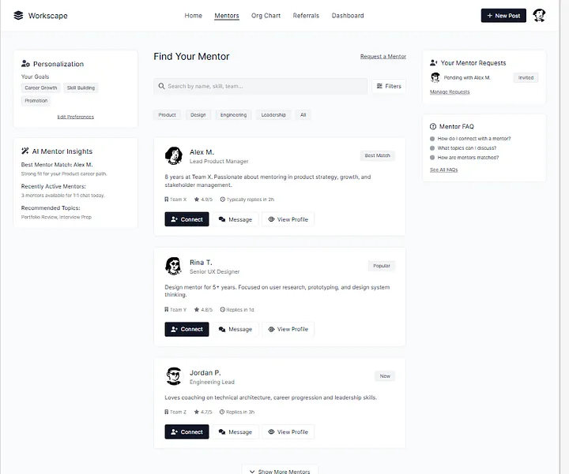569x474 pixels.
Task: Click star rating icon 4.9/5 on Alex M. card
Action: (197, 200)
